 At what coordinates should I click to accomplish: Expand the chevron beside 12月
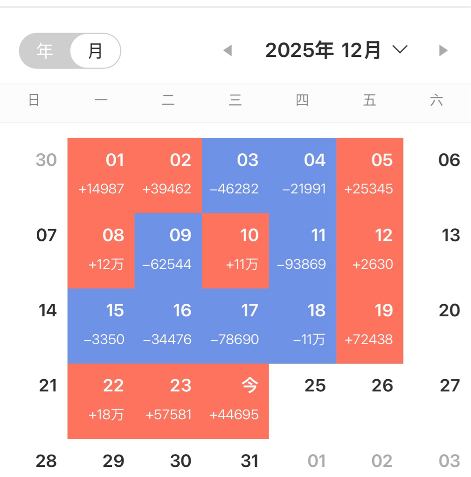[x=400, y=49]
